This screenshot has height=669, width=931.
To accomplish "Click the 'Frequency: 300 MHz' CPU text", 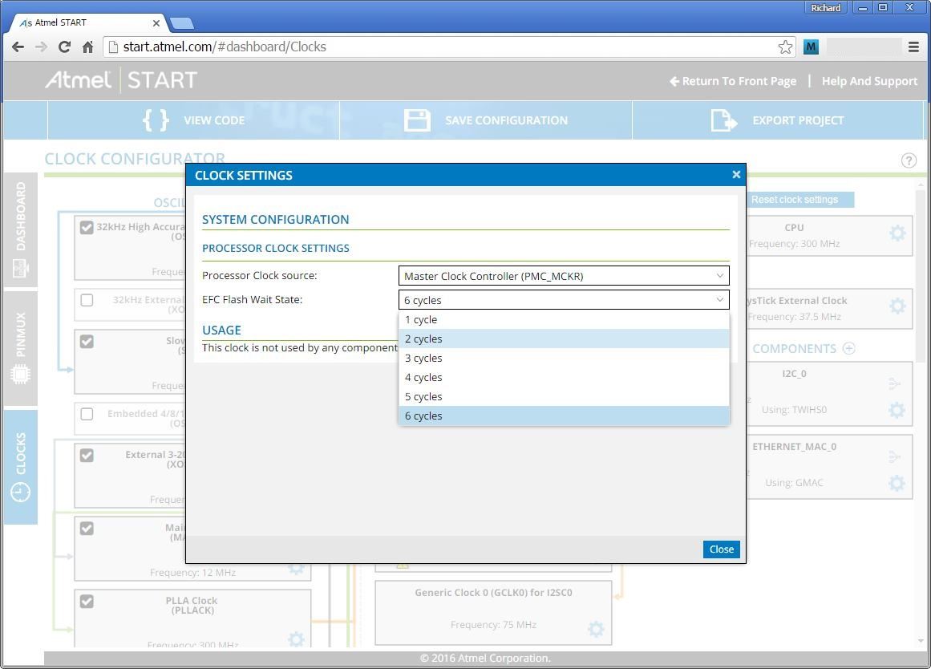I will [x=794, y=244].
